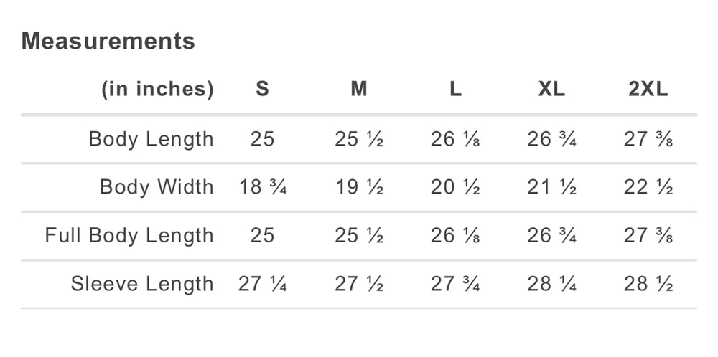Click Body Width value for size S

pos(263,187)
